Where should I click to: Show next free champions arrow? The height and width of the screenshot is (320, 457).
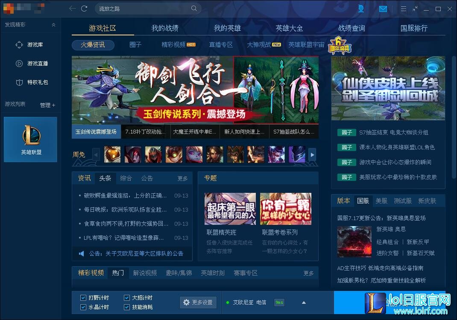pyautogui.click(x=312, y=154)
